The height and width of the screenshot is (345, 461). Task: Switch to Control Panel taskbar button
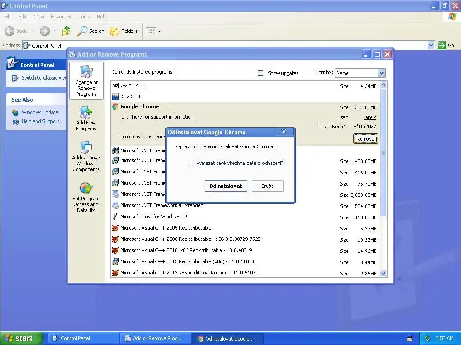click(x=83, y=338)
